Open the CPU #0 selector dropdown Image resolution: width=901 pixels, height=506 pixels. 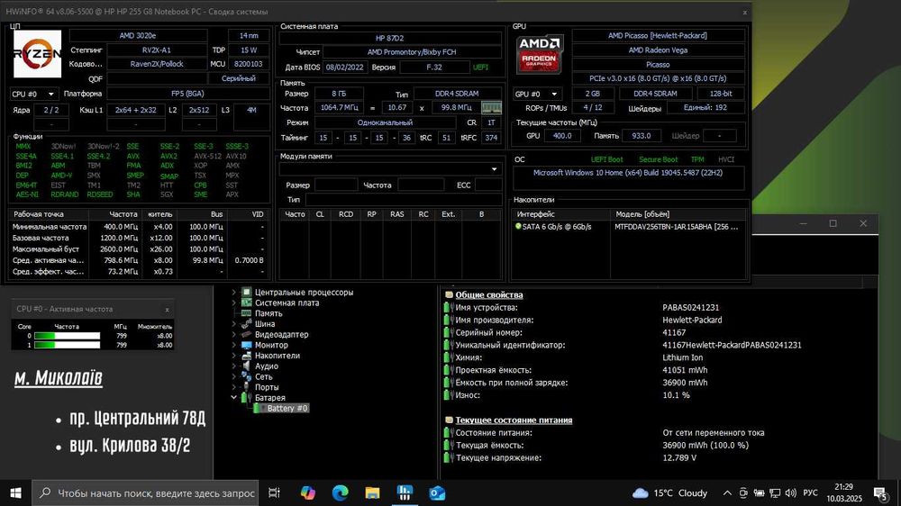pyautogui.click(x=33, y=94)
